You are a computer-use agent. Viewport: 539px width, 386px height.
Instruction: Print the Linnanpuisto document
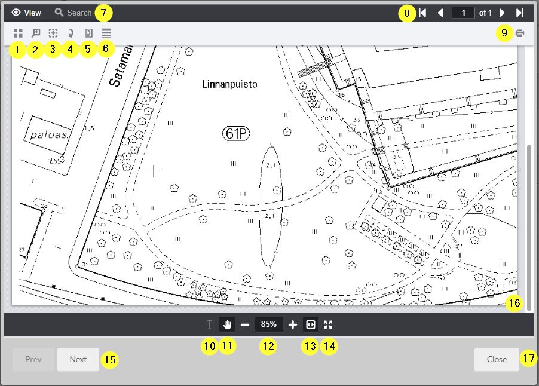(x=519, y=33)
